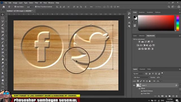Select the Dodge tool

pyautogui.click(x=3, y=63)
